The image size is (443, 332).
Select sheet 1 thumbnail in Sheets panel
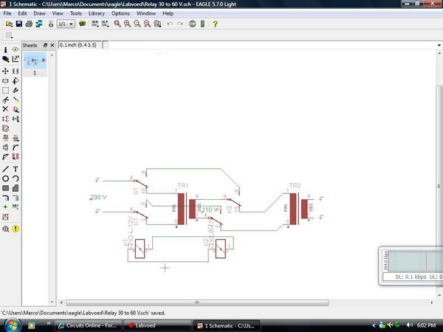tap(33, 62)
